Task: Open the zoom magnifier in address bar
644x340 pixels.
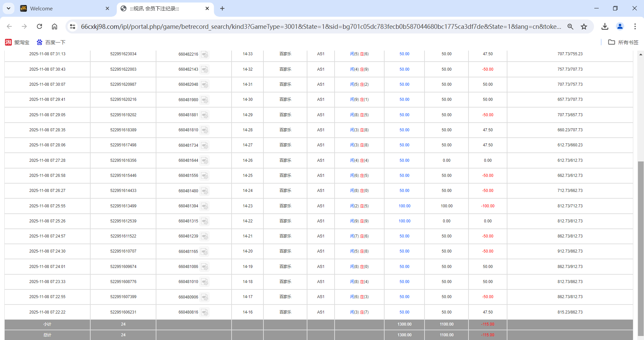Action: click(x=570, y=26)
